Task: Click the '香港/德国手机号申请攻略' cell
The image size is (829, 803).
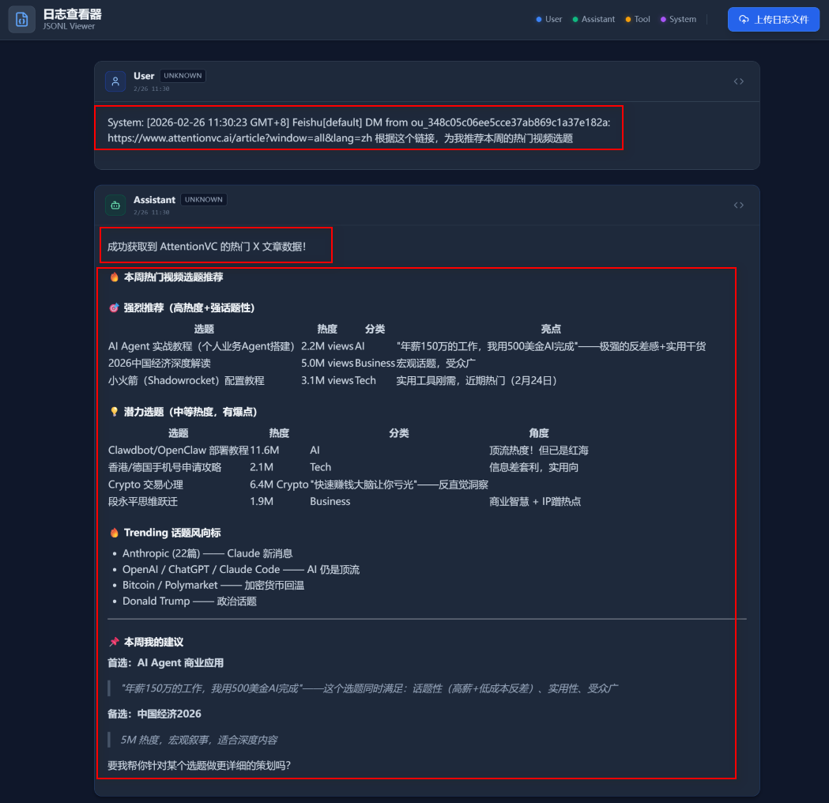Action: tap(164, 467)
